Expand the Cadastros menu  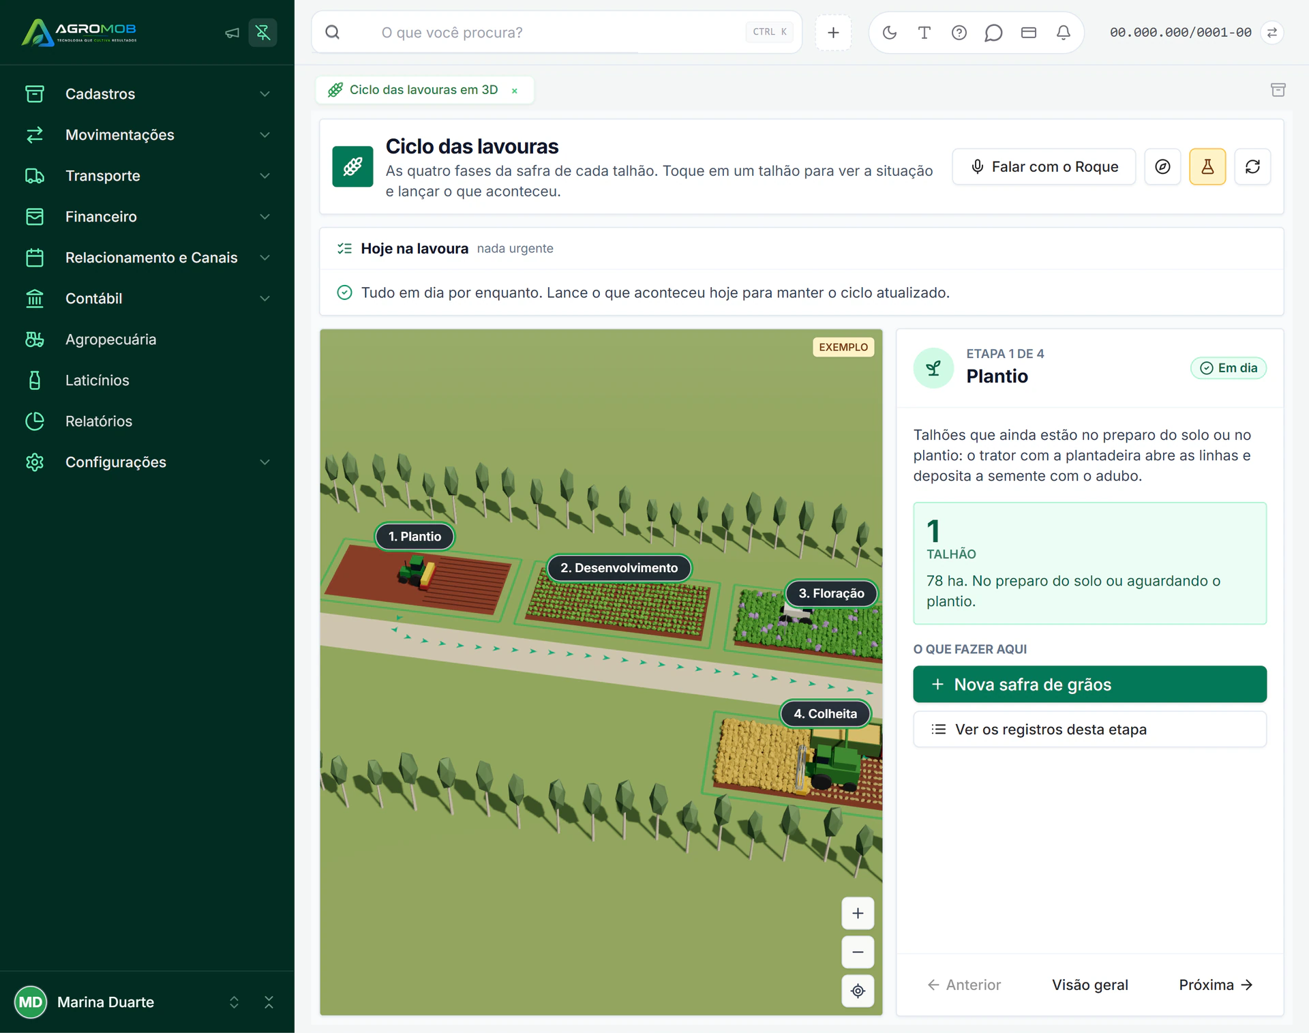tap(147, 93)
